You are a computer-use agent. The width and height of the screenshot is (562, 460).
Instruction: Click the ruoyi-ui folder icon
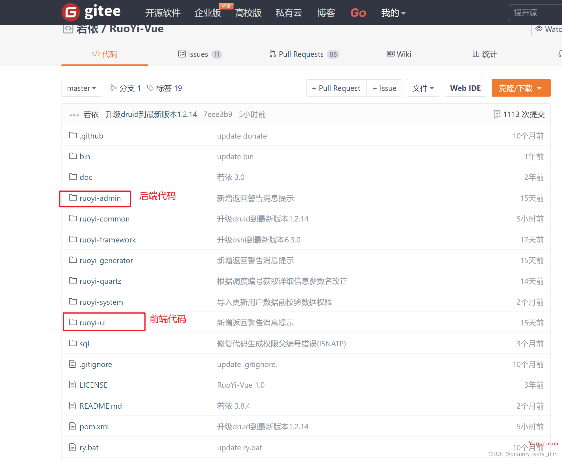click(x=73, y=322)
